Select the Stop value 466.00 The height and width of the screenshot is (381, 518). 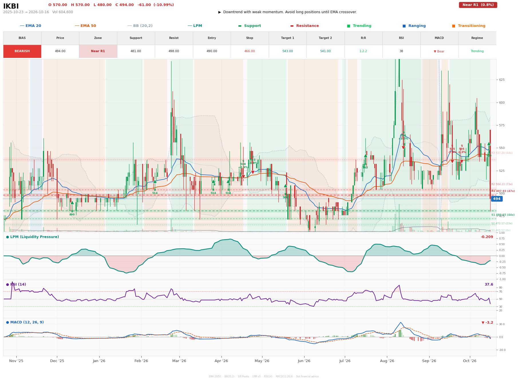tap(250, 51)
